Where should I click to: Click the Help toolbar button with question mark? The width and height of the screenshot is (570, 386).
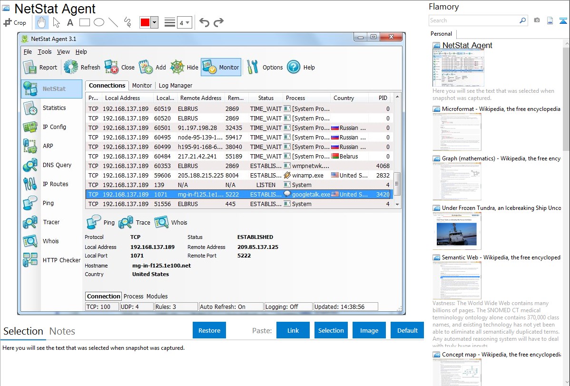pos(301,67)
